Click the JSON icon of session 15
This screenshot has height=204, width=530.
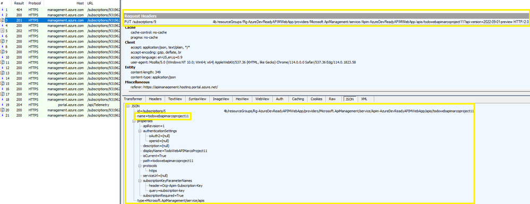click(x=2, y=83)
